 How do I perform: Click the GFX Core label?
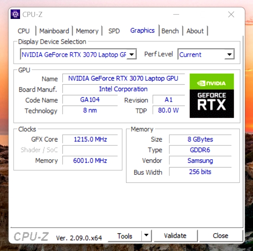click(x=44, y=139)
